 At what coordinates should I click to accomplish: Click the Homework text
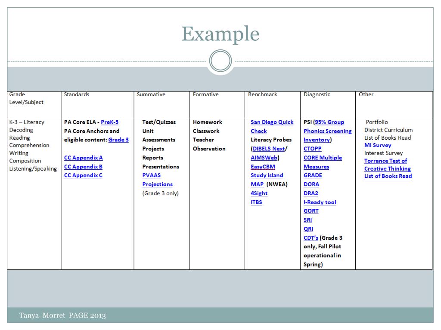207,122
